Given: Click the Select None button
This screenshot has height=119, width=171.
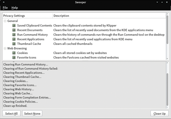Looking at the screenshot, I should [x=32, y=113].
